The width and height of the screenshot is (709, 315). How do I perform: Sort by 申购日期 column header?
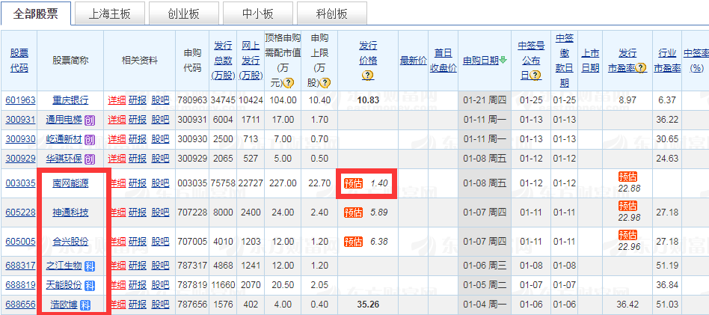pos(481,60)
